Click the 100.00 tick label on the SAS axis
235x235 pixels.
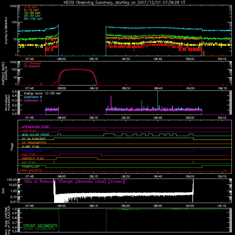coord(12,180)
